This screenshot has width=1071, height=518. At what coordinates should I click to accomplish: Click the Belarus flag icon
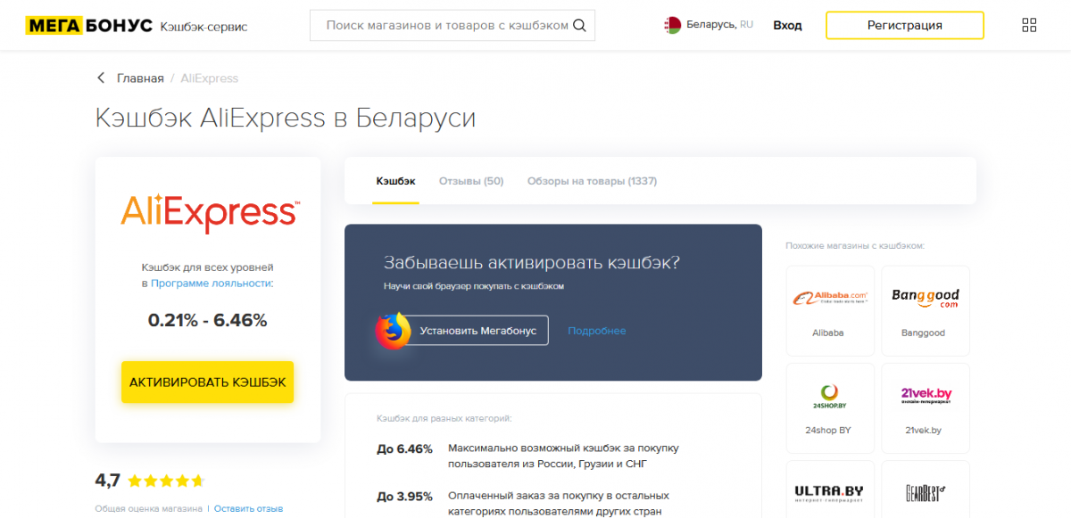(673, 26)
